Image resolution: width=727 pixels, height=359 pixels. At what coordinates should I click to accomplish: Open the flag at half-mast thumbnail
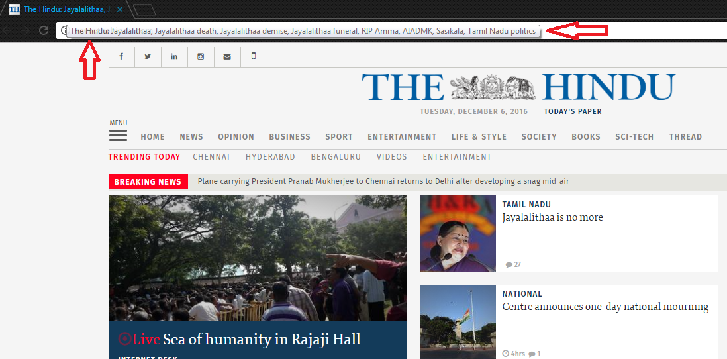(458, 322)
